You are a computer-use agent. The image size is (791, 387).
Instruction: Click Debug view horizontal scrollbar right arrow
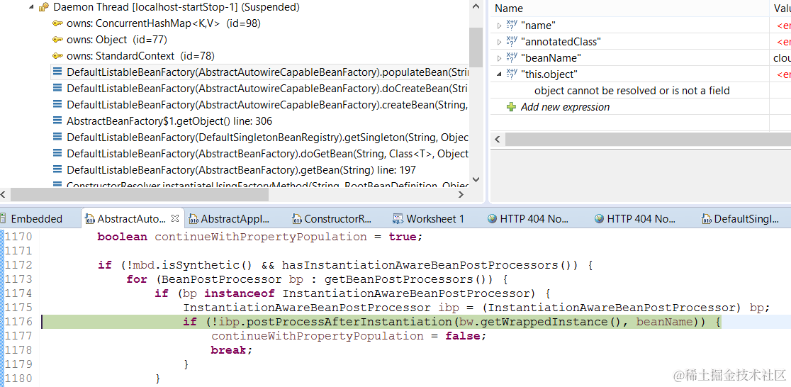click(461, 194)
